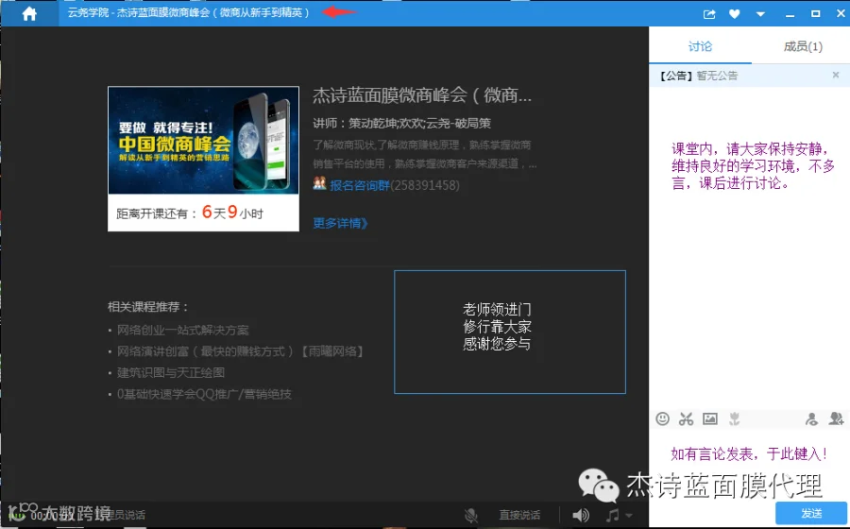Open course 建筑识图与天正绘图
This screenshot has height=529, width=850.
(171, 373)
